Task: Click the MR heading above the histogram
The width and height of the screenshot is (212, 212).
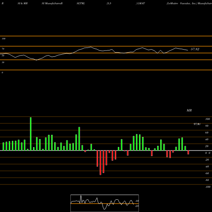Action: [189, 110]
